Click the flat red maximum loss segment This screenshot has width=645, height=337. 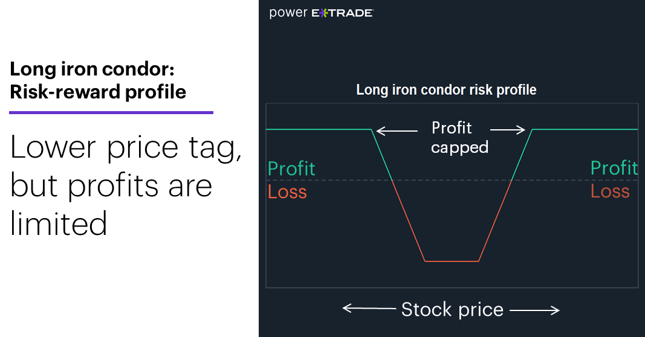click(452, 261)
